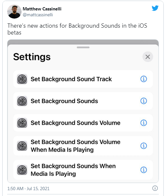Show info for Set Background Sounds When Media Is Playing
The image size is (166, 196).
point(143,170)
